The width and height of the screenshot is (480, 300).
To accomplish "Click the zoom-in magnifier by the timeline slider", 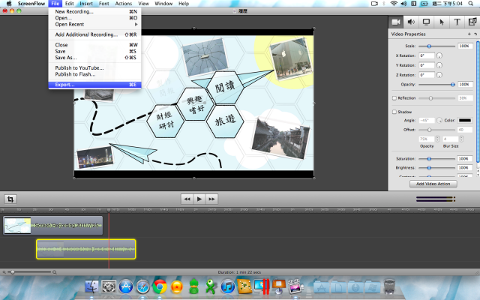I will 55,272.
